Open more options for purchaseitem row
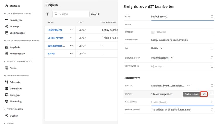The image size is (219, 124). (72, 46)
